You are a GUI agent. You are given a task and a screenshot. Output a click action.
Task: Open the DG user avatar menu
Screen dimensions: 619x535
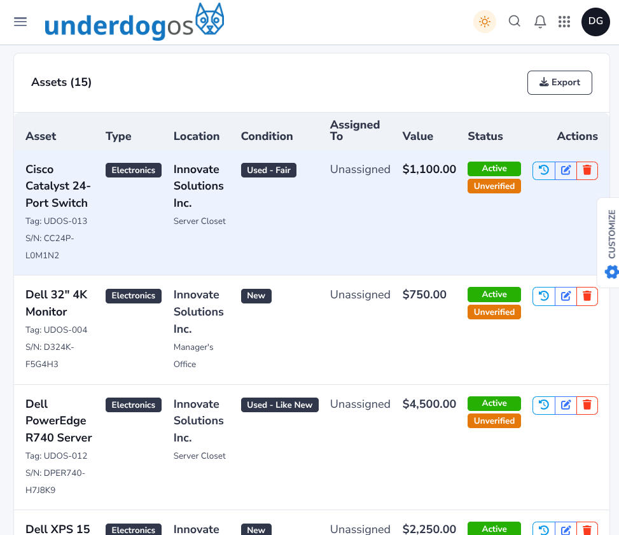pos(595,22)
